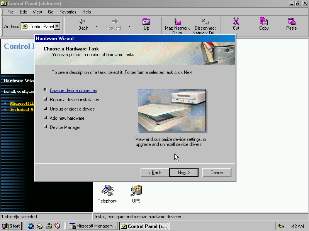Choose the Add new hardware option

click(67, 118)
